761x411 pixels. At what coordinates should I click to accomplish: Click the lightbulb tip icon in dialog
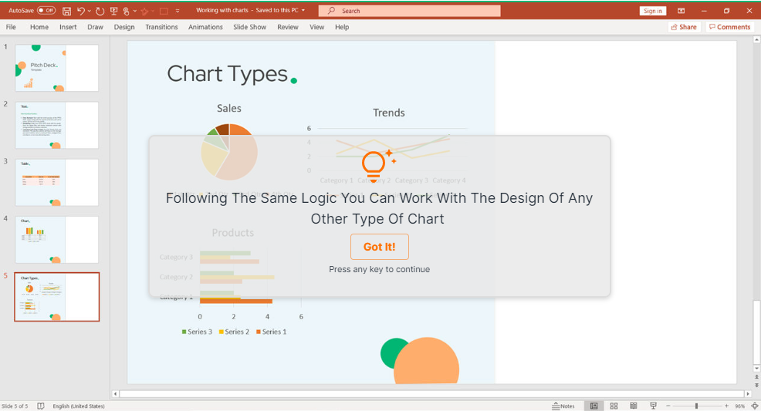click(377, 165)
